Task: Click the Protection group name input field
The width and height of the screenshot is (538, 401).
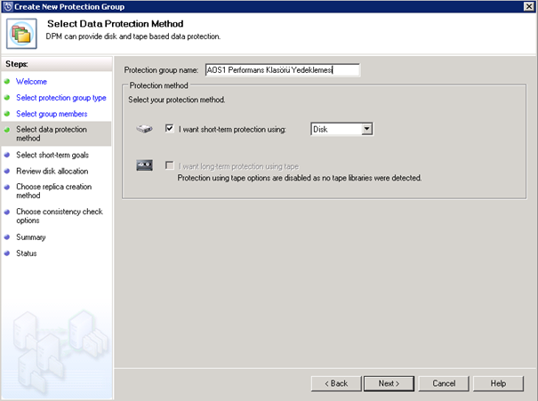Action: (x=283, y=70)
